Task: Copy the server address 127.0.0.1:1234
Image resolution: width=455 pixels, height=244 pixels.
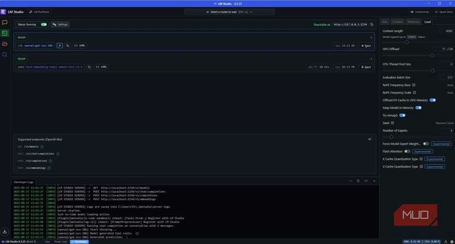Action: tap(372, 24)
